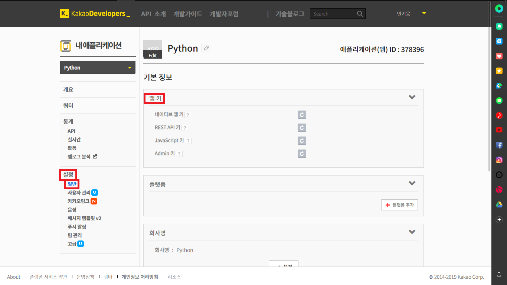Screen dimensions: 507x285
Task: Click the KakaoDevelopers logo
Action: point(95,14)
